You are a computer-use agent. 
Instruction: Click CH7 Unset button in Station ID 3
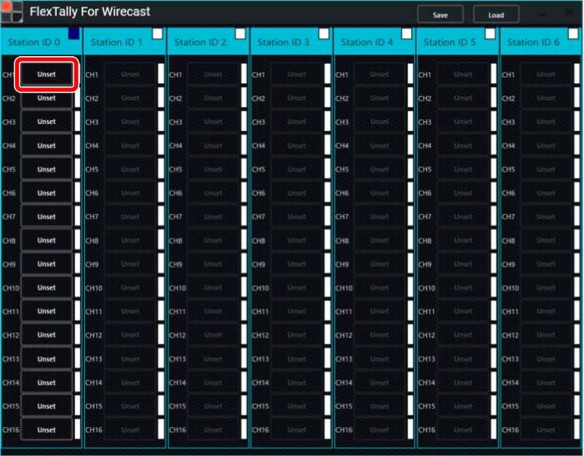(x=297, y=217)
